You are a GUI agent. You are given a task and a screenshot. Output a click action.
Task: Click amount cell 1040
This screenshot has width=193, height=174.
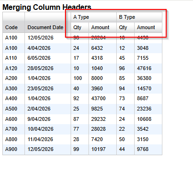coord(103,68)
